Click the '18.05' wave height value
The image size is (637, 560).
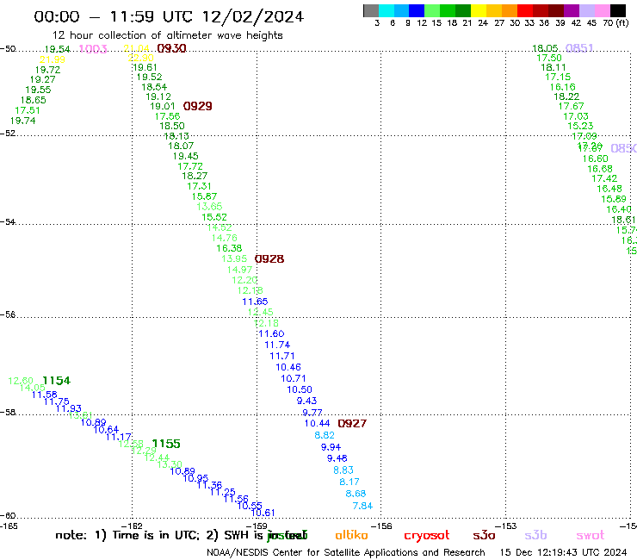pos(545,48)
